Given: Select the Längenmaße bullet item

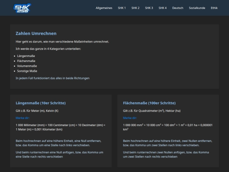Looking at the screenshot, I should (x=26, y=56).
